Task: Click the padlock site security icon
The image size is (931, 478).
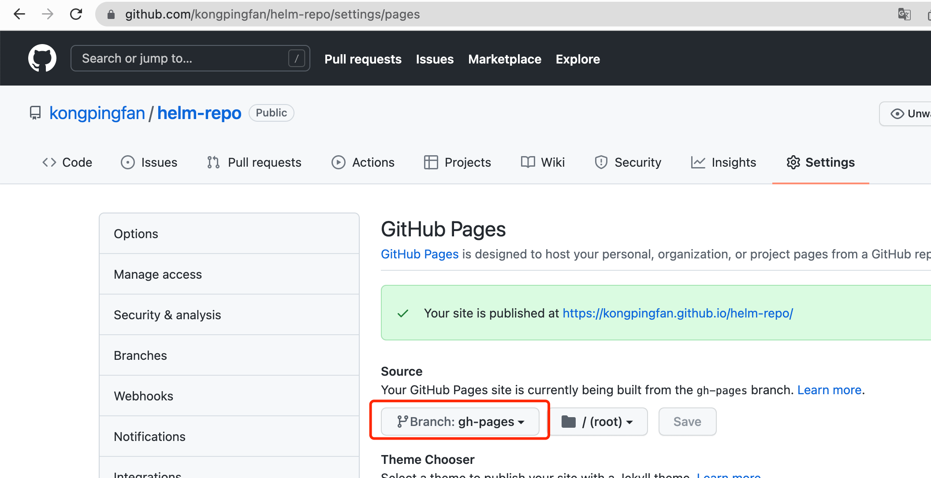Action: click(x=111, y=15)
